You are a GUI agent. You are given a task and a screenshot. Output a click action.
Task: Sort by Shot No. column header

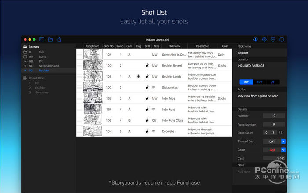pos(109,46)
